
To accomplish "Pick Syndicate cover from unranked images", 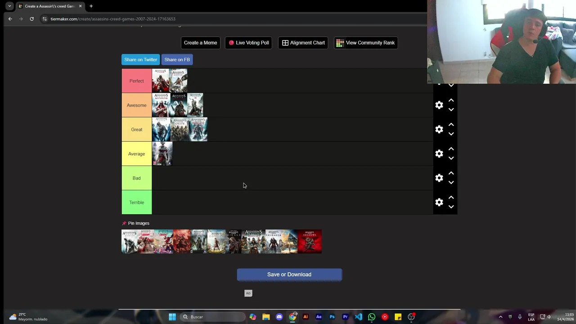I will 253,242.
